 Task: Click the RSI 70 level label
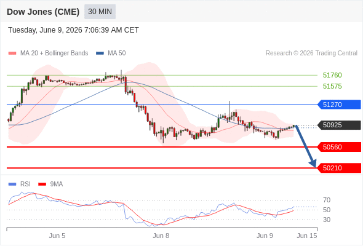tap(327, 200)
